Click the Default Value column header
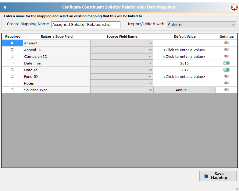Image resolution: width=239 pixels, height=191 pixels. (185, 36)
